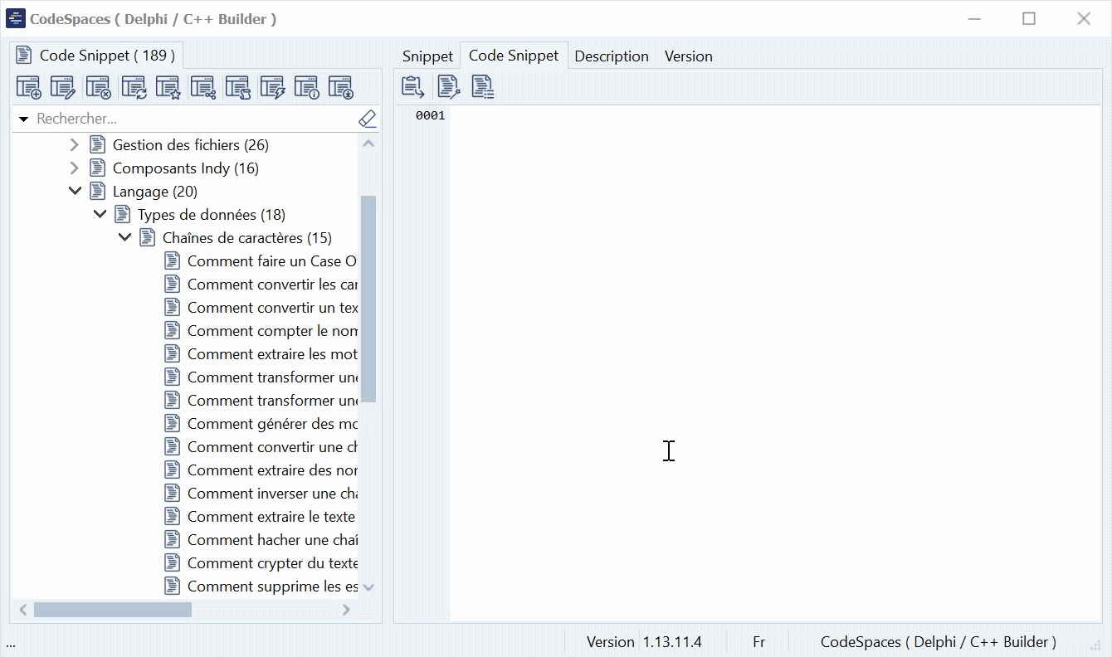
Task: Click the add new snippet icon
Action: click(x=29, y=87)
